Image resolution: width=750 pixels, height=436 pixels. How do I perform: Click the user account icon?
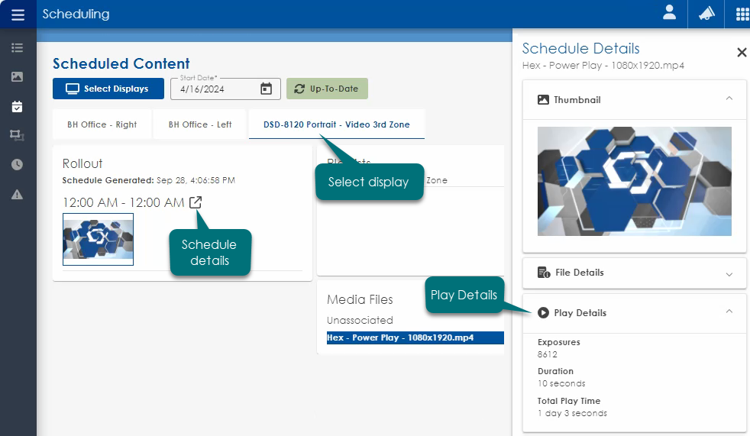670,13
